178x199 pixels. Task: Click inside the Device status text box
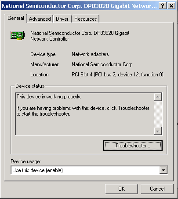[x=84, y=114]
